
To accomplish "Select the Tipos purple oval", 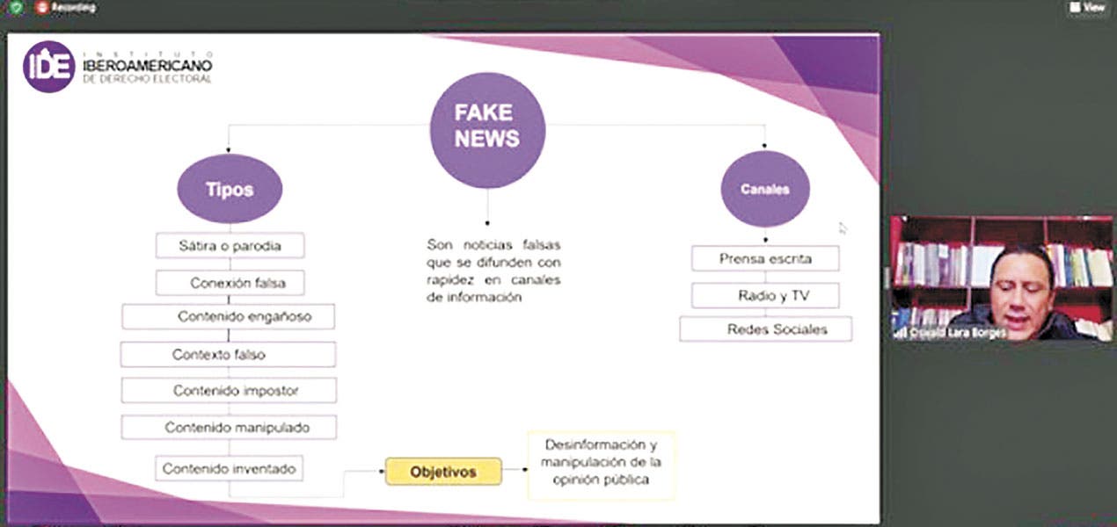I will tap(230, 189).
